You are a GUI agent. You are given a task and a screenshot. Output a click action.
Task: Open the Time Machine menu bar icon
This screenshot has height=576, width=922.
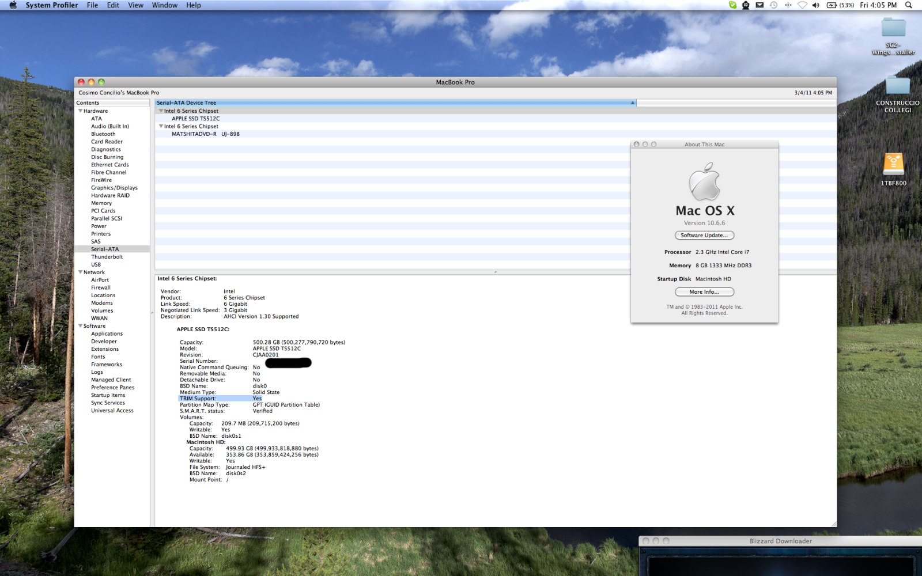coord(773,5)
